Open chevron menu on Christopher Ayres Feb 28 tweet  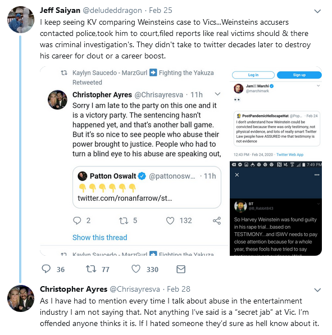point(317,290)
